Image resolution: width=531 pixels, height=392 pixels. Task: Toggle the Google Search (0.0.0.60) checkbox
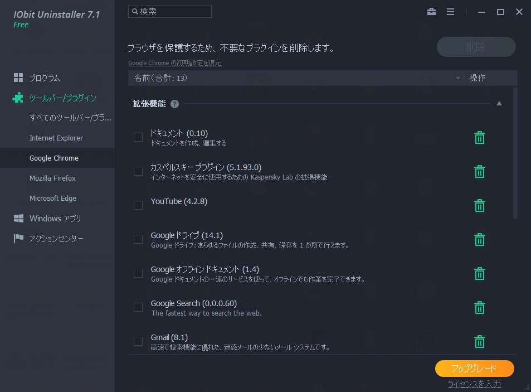138,307
